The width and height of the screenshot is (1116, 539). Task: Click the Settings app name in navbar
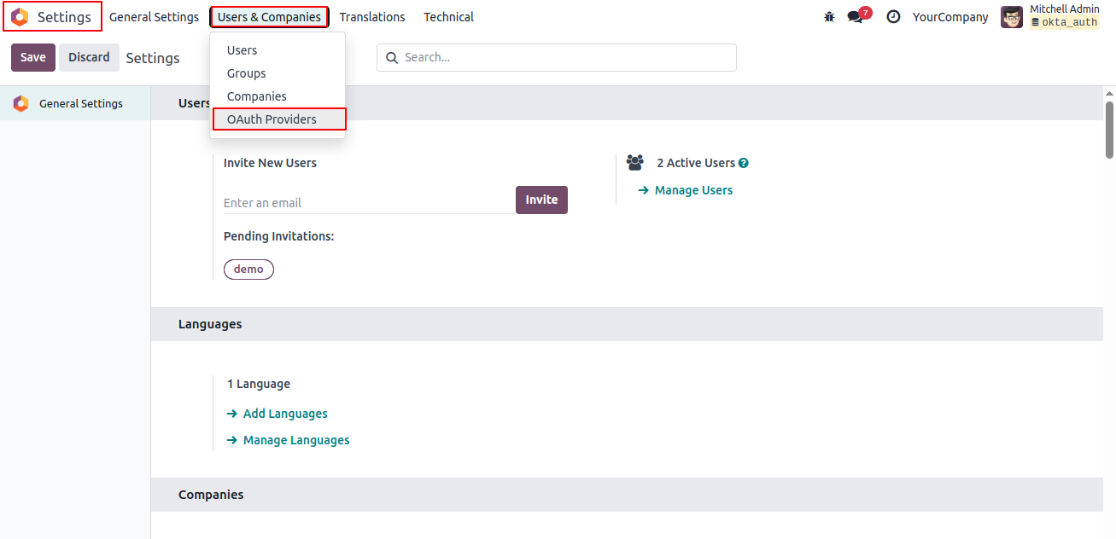64,17
